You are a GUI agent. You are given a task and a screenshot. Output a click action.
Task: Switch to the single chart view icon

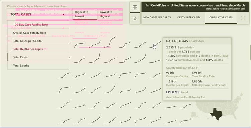pos(135,18)
